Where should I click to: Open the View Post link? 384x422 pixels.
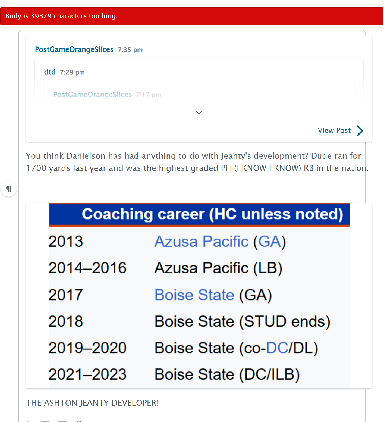[x=334, y=130]
